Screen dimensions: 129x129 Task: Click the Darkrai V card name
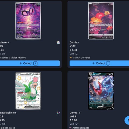[75, 113]
